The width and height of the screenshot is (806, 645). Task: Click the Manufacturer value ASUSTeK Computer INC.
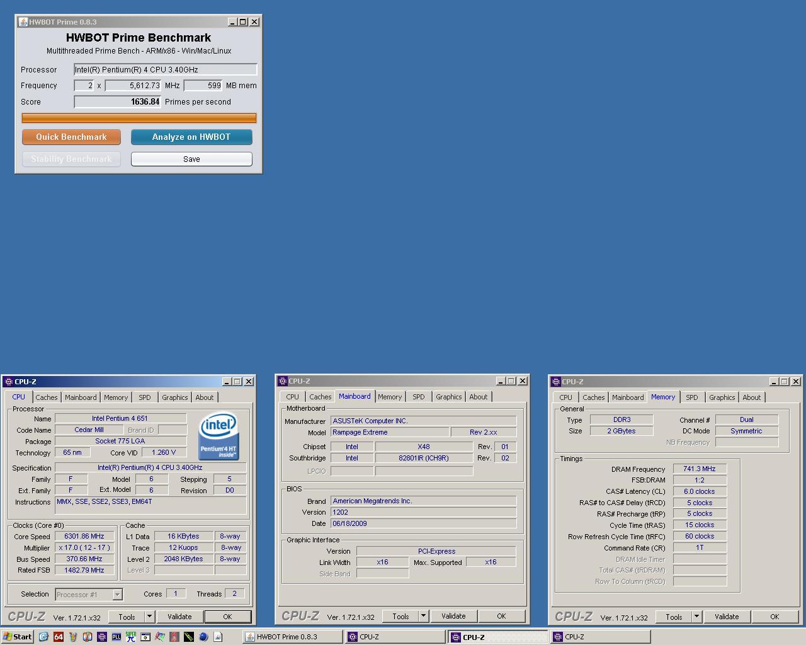(x=423, y=421)
